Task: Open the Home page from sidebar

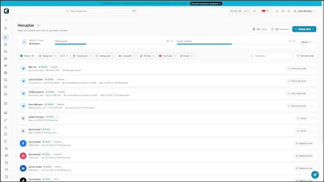Action: 6,28
